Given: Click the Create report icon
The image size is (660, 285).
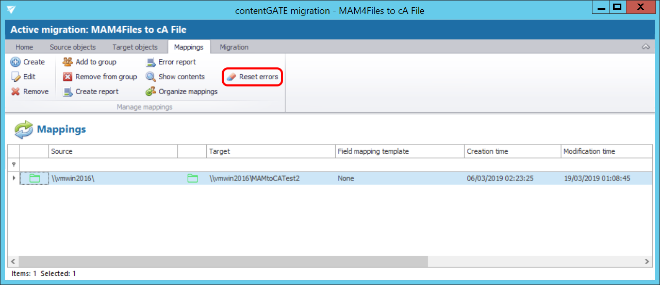Looking at the screenshot, I should click(68, 92).
